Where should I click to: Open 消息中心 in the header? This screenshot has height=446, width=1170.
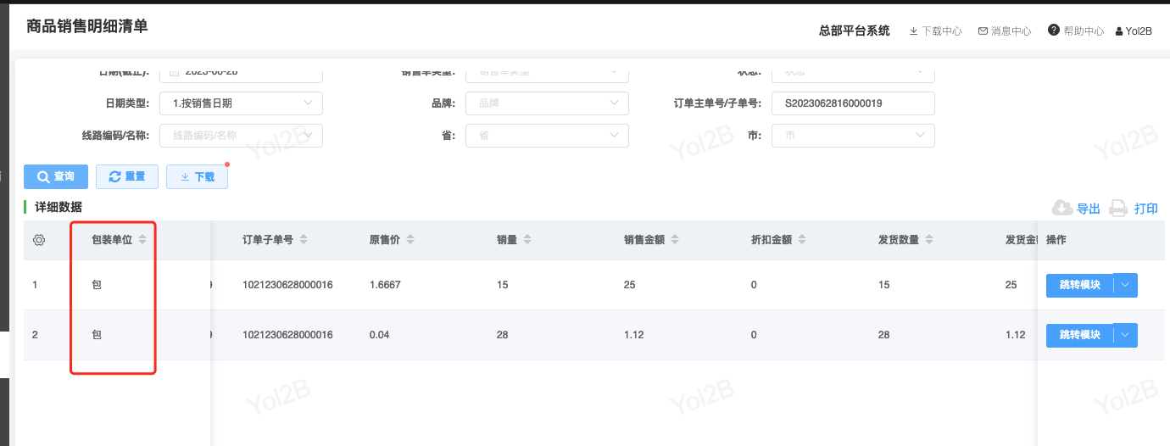click(1011, 31)
